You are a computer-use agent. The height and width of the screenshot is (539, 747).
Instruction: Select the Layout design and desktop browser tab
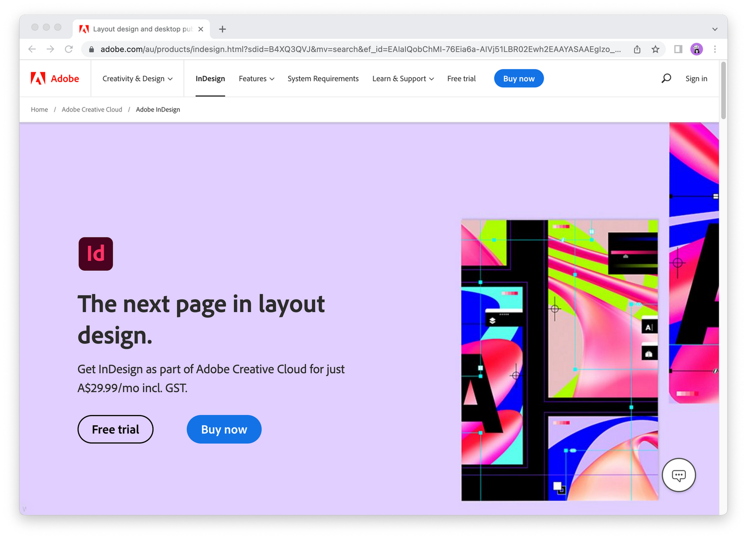(141, 29)
